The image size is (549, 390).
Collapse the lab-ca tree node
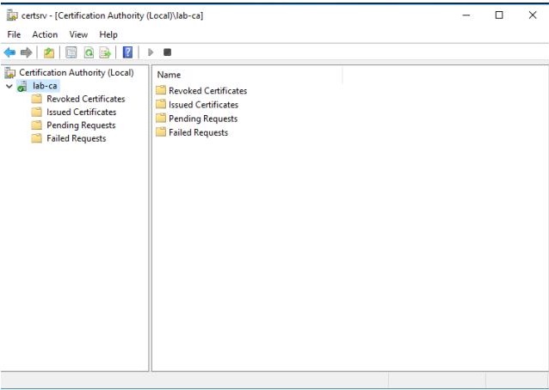9,86
